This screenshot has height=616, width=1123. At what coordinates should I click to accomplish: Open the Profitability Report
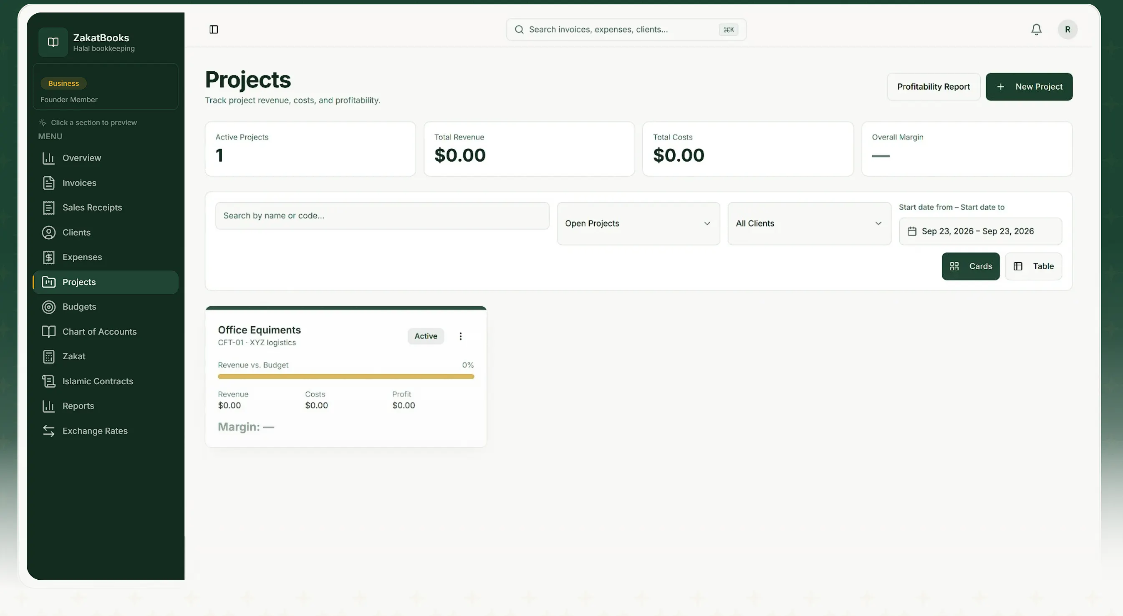(x=934, y=86)
